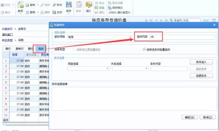
Task: Jump to the last record arrow
Action: pyautogui.click(x=166, y=21)
